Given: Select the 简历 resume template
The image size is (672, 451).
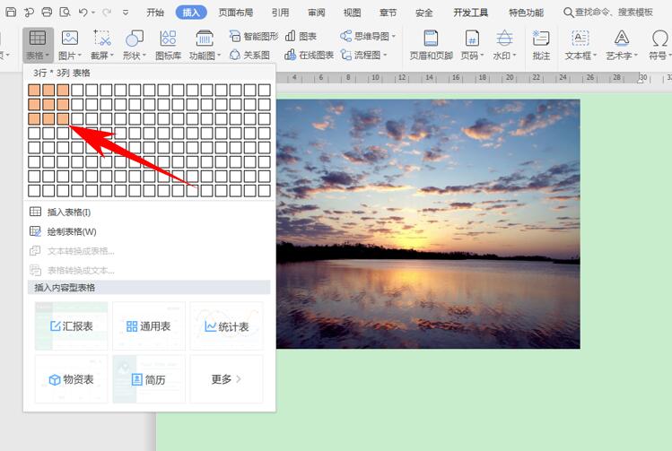Looking at the screenshot, I should 149,379.
